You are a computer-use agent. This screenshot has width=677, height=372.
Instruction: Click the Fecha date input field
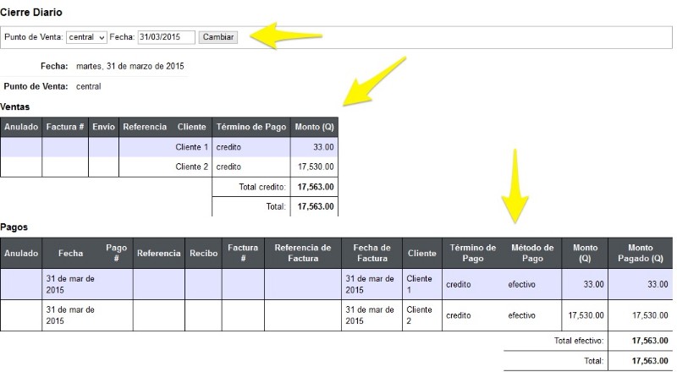click(x=166, y=37)
